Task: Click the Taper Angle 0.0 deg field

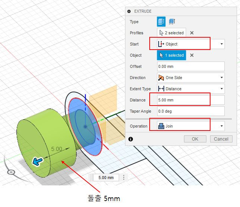Action: pos(191,111)
